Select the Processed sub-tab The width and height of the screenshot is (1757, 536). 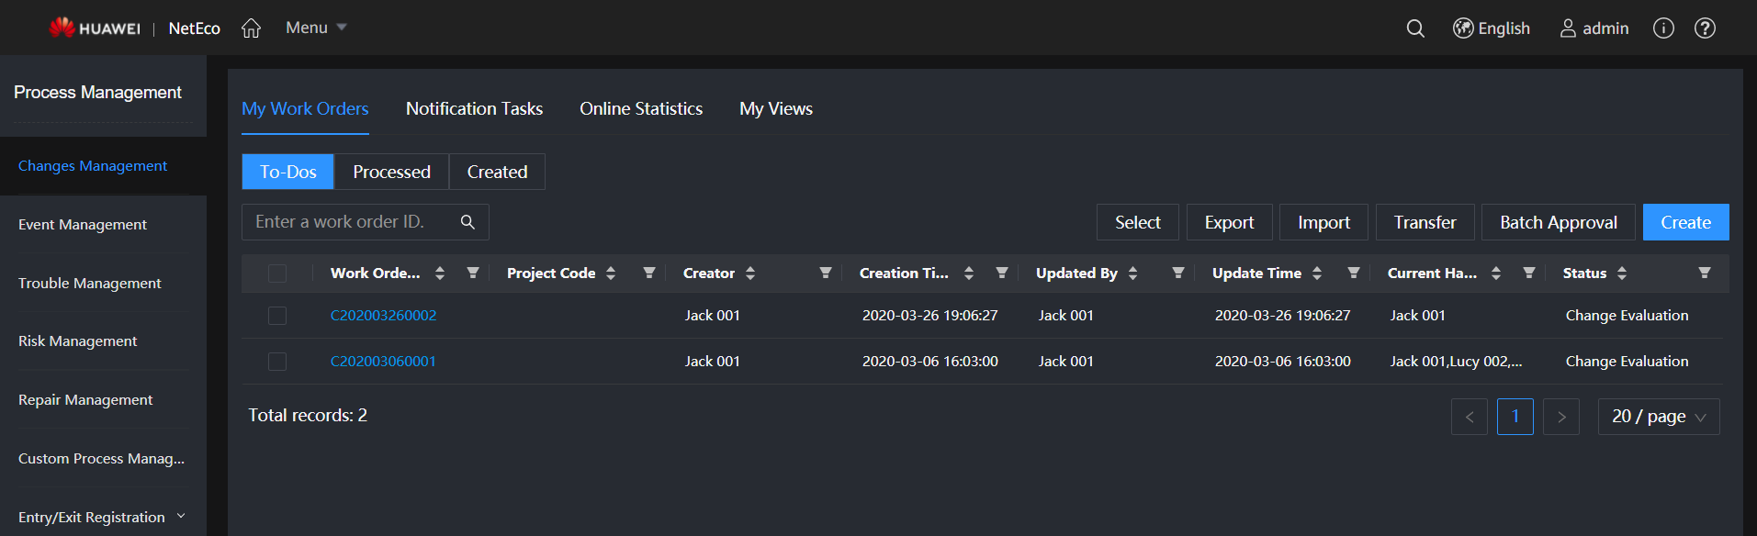(x=391, y=172)
